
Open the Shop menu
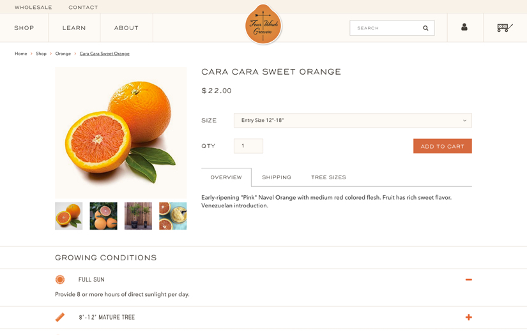click(24, 28)
